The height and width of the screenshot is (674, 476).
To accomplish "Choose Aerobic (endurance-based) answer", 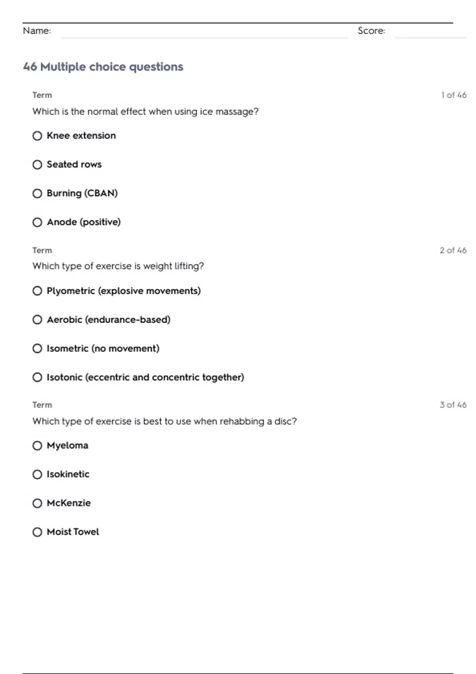I will (37, 320).
